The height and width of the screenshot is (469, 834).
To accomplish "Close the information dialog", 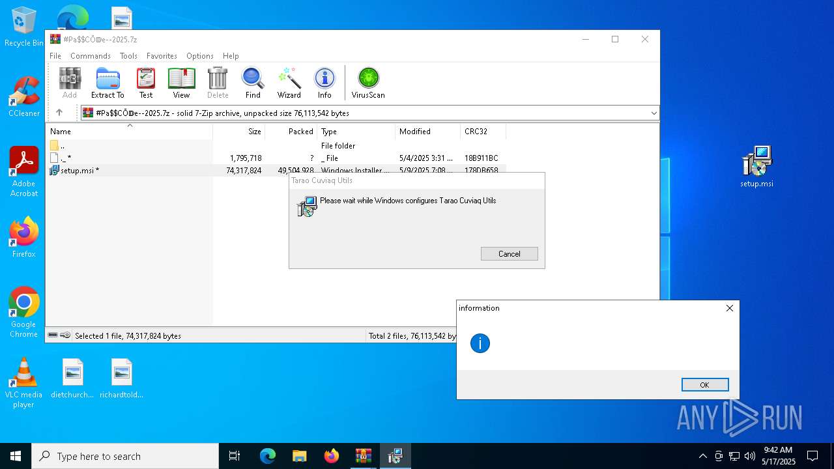I will pos(730,308).
